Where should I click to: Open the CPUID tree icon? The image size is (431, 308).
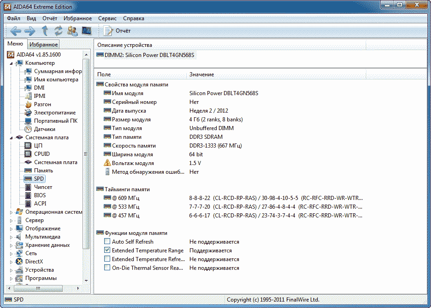pos(28,154)
